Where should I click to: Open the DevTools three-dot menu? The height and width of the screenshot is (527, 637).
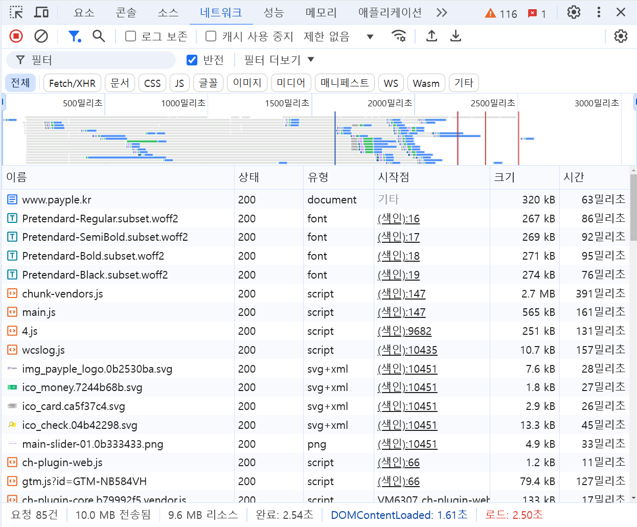pyautogui.click(x=599, y=12)
